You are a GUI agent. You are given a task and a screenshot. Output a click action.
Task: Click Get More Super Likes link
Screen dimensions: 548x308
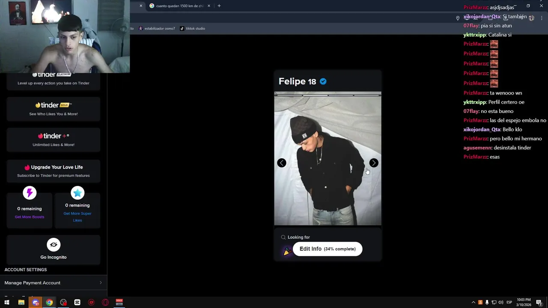[77, 217]
